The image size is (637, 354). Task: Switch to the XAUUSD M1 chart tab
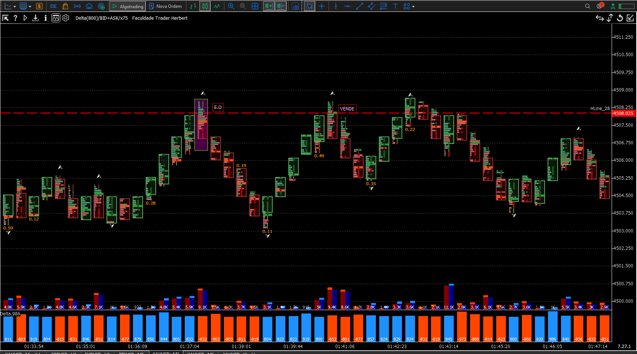tap(166, 353)
